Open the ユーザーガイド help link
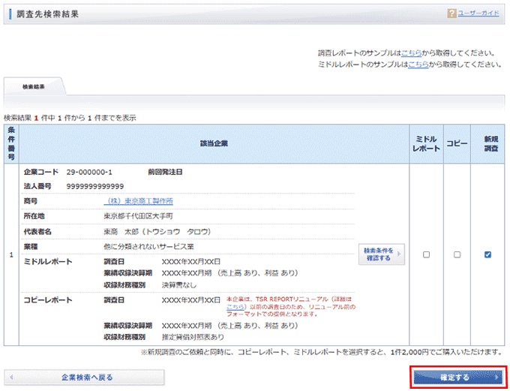510x391 pixels. (x=478, y=14)
